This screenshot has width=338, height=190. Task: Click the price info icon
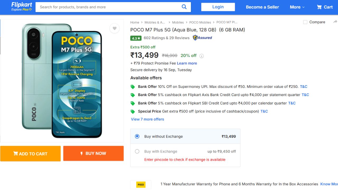[201, 56]
